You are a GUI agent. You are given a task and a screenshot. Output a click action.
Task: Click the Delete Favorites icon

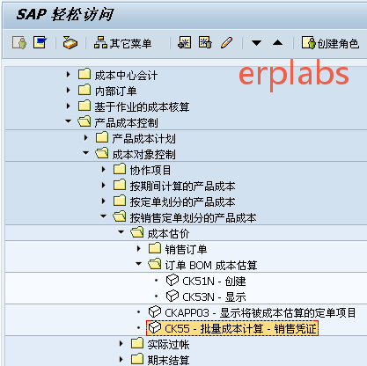click(205, 43)
